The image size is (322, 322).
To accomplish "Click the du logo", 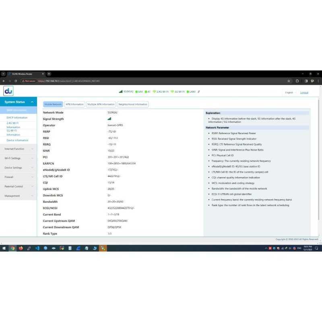I will pyautogui.click(x=8, y=91).
